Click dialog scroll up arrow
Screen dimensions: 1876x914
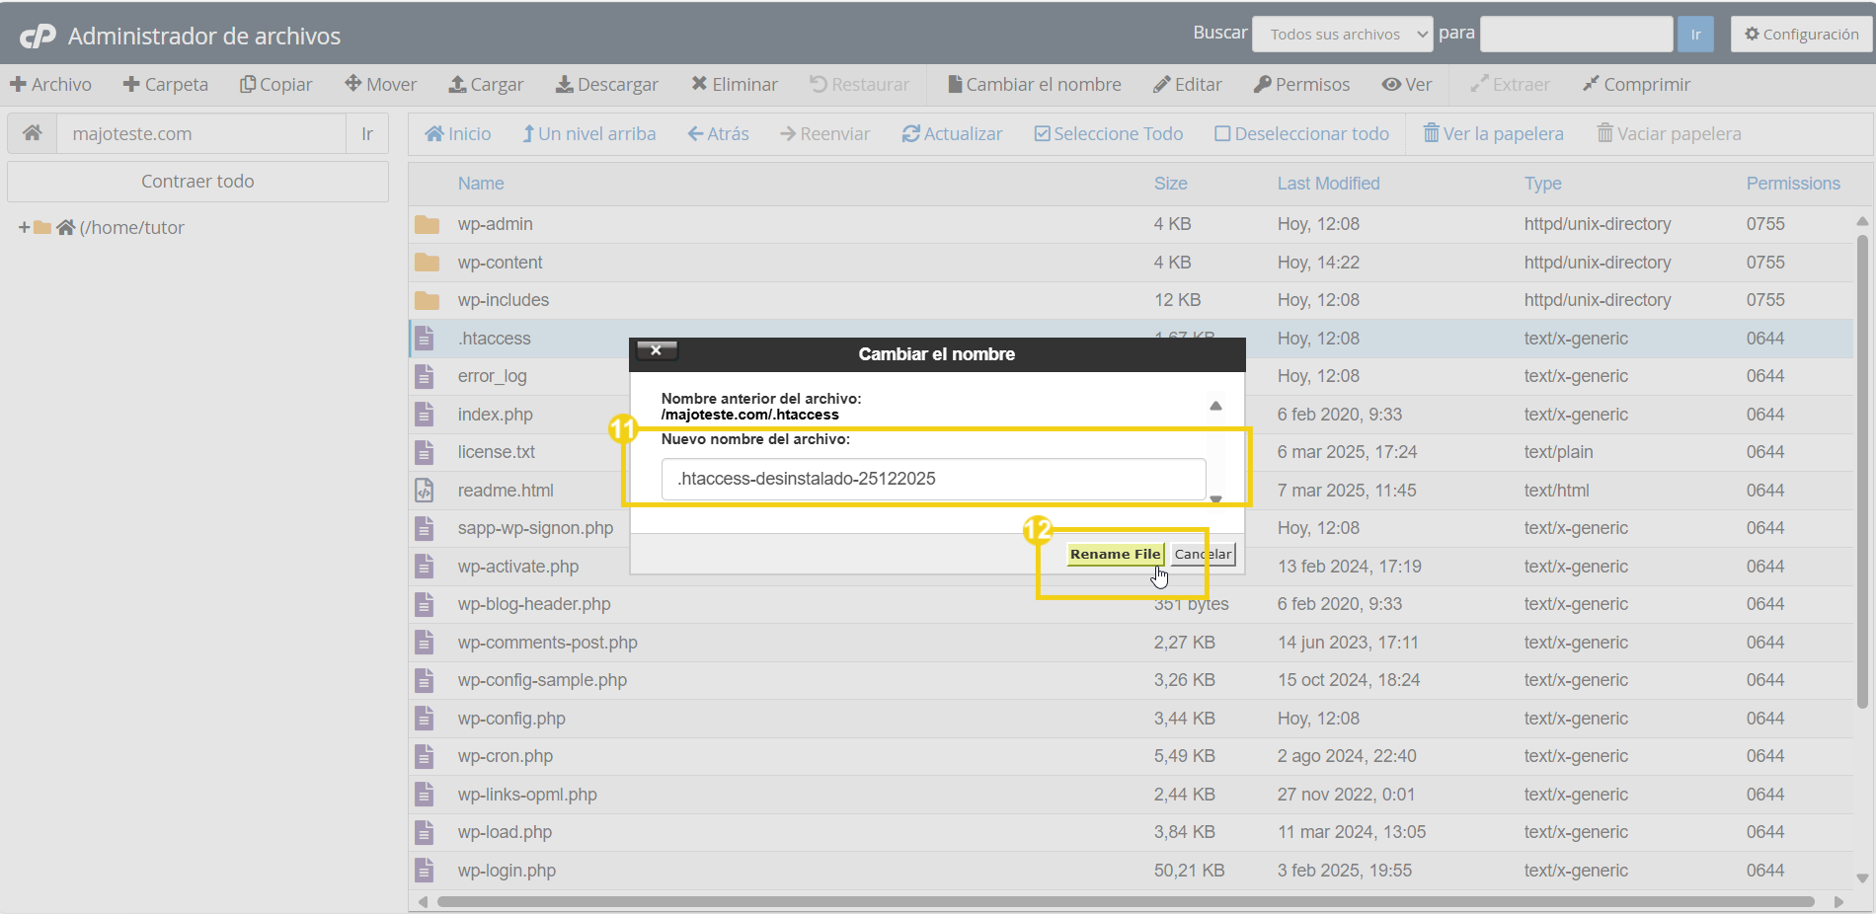(1215, 406)
